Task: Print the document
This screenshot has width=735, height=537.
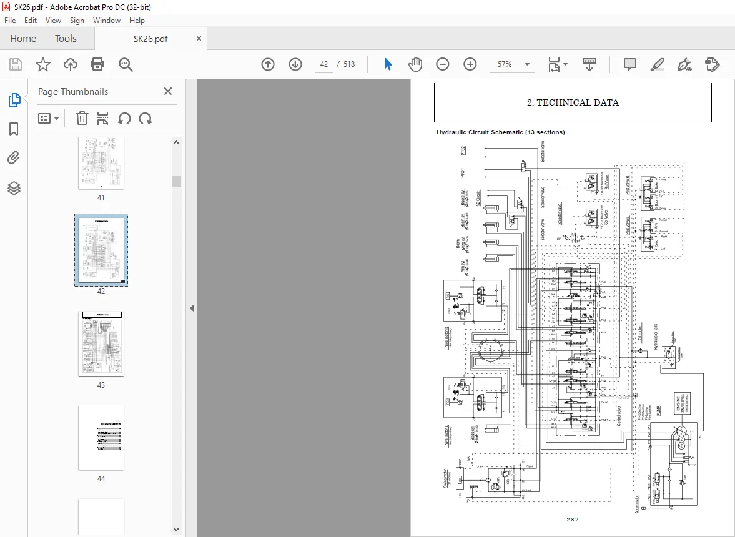Action: click(97, 64)
